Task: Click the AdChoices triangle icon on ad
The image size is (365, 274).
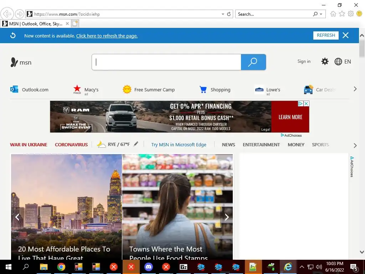Action: pos(301,104)
